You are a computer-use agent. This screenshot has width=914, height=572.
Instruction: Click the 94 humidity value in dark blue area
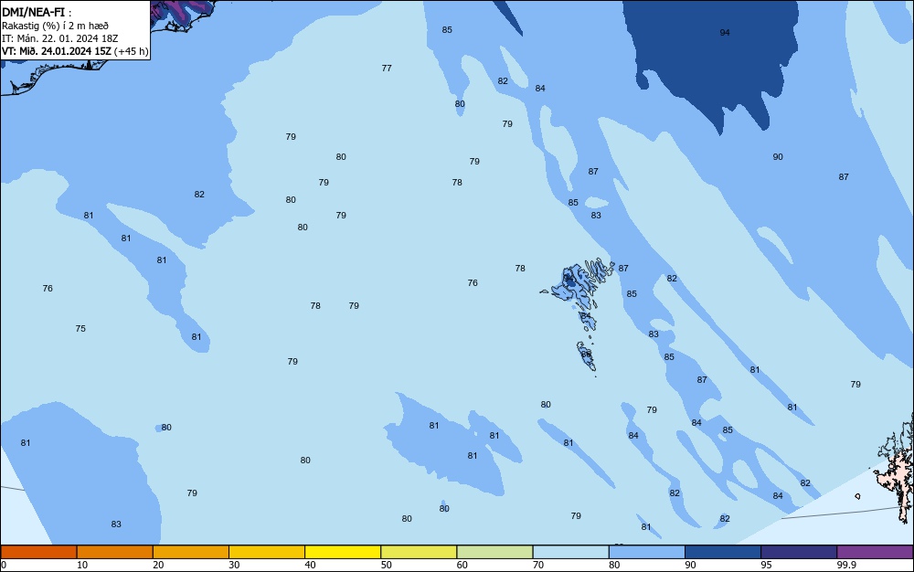click(x=725, y=33)
